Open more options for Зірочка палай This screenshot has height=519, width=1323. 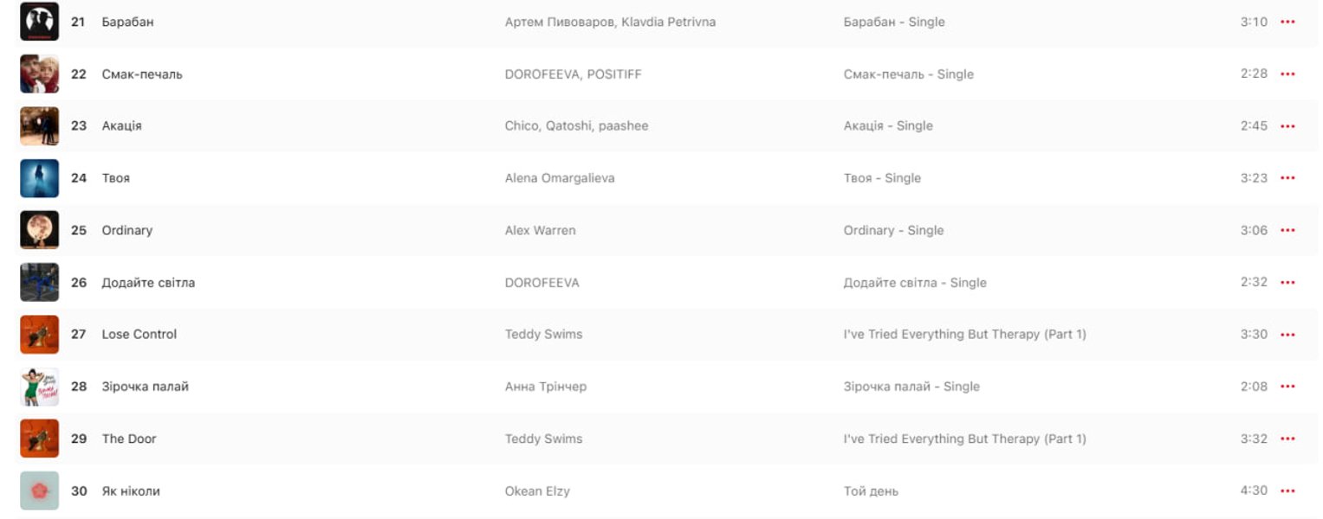pyautogui.click(x=1287, y=387)
